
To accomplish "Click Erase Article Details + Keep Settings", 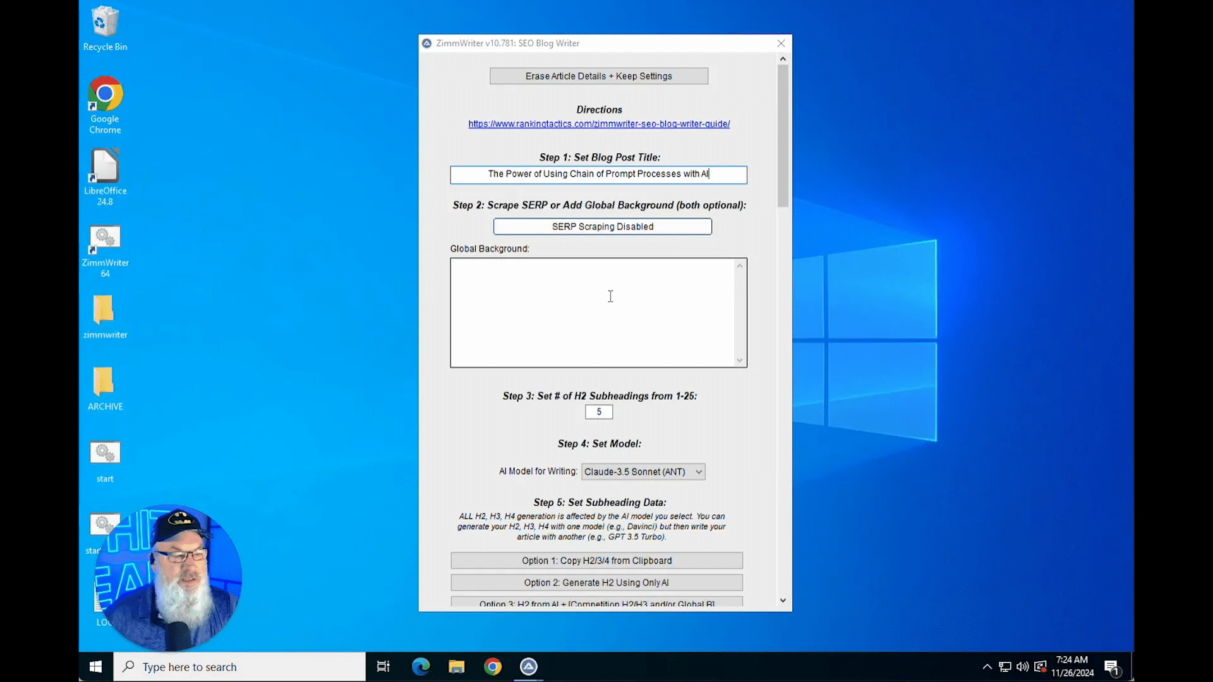I will (x=599, y=76).
